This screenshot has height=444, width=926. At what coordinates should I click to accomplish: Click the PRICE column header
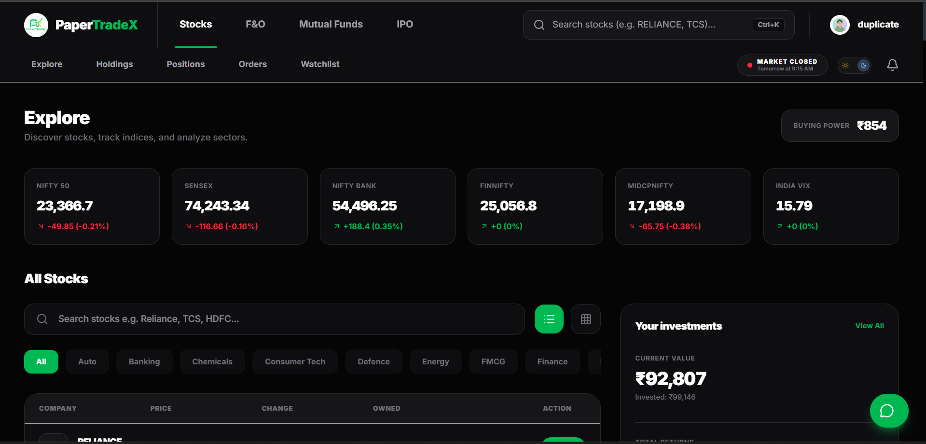(x=161, y=408)
